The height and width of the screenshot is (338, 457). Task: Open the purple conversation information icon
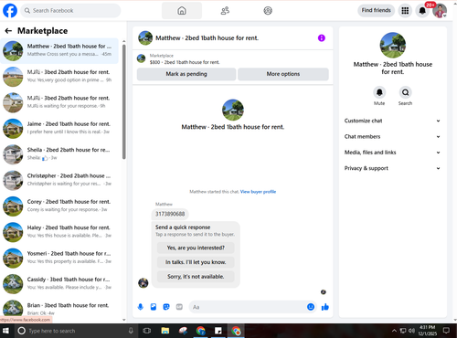pyautogui.click(x=322, y=37)
